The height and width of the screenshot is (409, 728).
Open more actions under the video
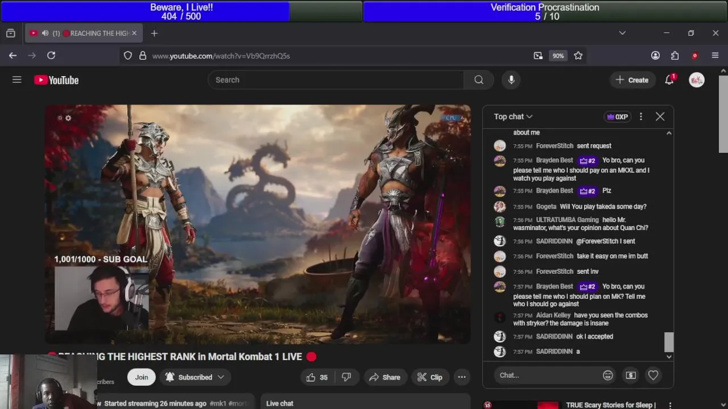[x=462, y=377]
